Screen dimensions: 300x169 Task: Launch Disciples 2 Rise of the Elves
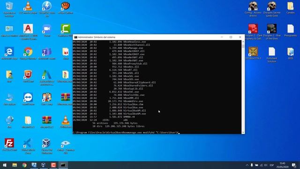[x=272, y=32]
